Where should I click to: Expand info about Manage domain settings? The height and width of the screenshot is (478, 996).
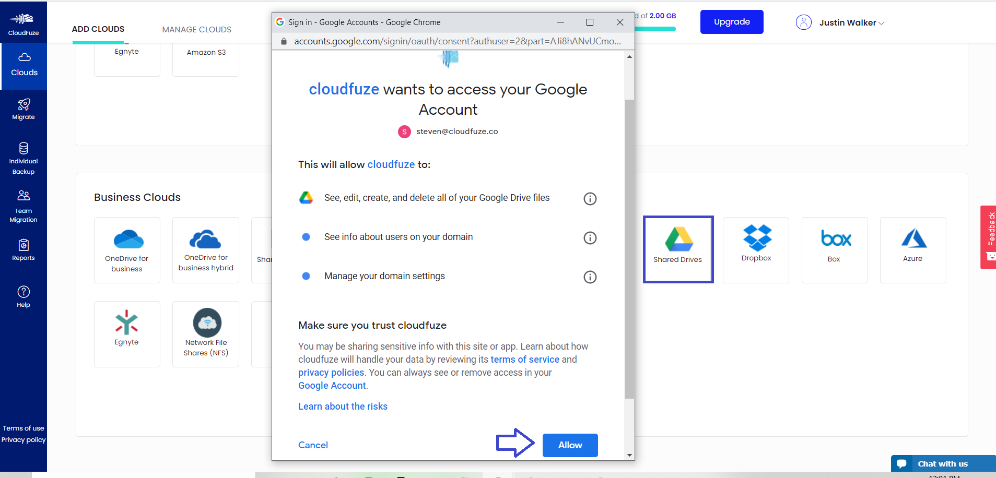[590, 277]
